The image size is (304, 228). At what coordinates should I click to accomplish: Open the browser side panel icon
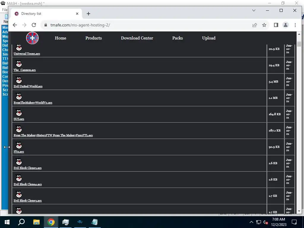click(x=276, y=25)
